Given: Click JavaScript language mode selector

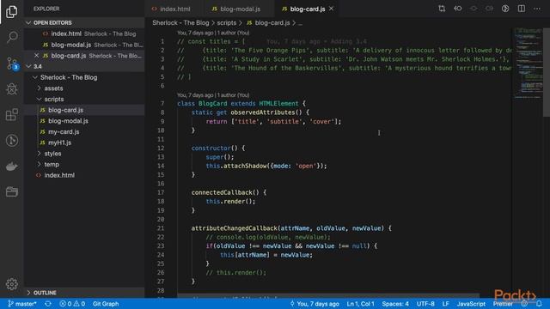Looking at the screenshot, I should click(x=471, y=304).
